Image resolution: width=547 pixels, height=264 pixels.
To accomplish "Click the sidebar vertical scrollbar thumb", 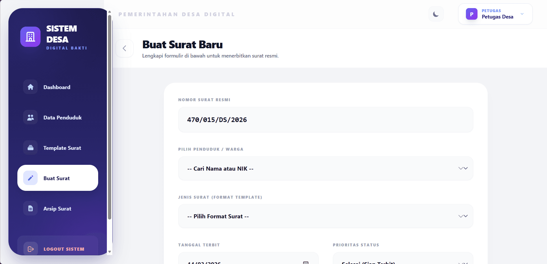I will click(x=109, y=116).
